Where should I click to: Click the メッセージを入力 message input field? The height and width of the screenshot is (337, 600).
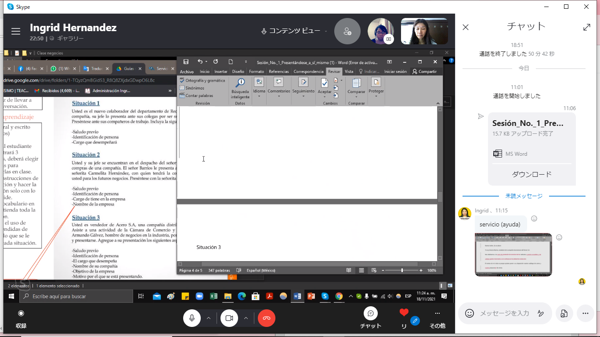[504, 313]
